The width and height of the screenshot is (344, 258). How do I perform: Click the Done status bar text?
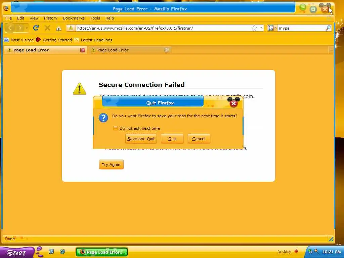(x=10, y=239)
